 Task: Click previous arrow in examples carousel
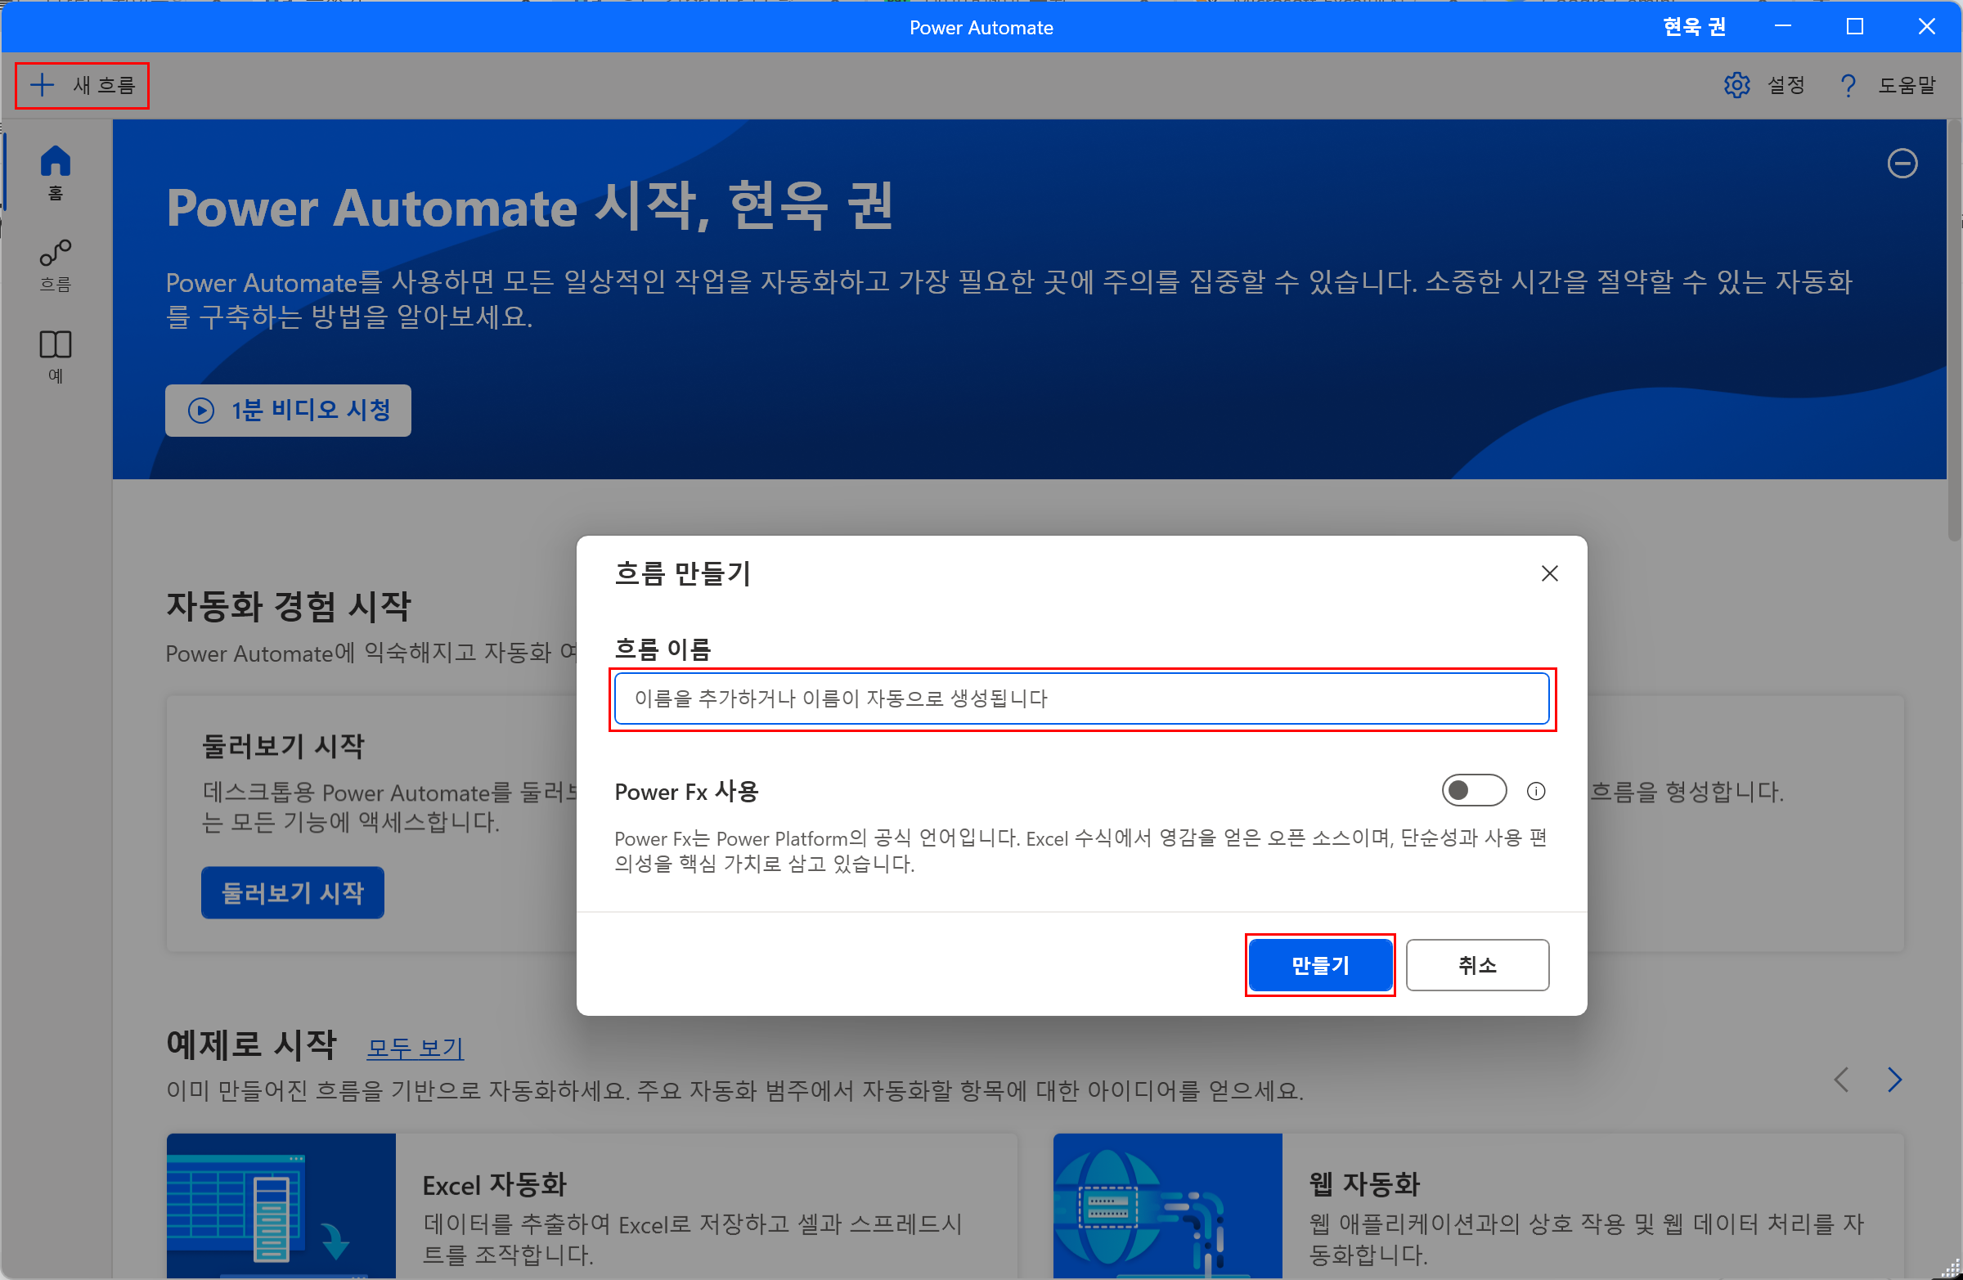coord(1841,1080)
